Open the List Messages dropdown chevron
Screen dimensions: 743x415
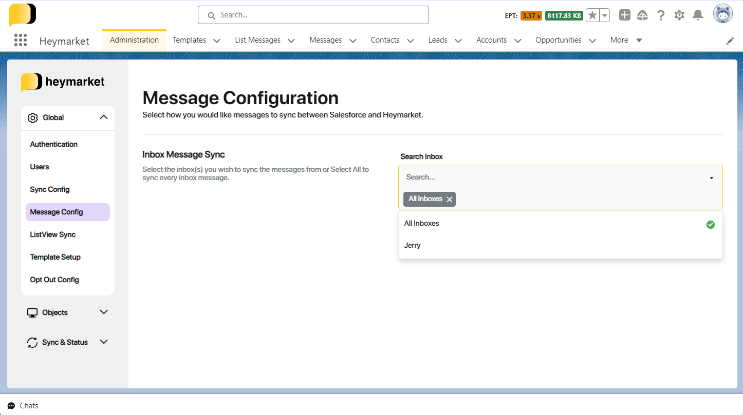(291, 41)
